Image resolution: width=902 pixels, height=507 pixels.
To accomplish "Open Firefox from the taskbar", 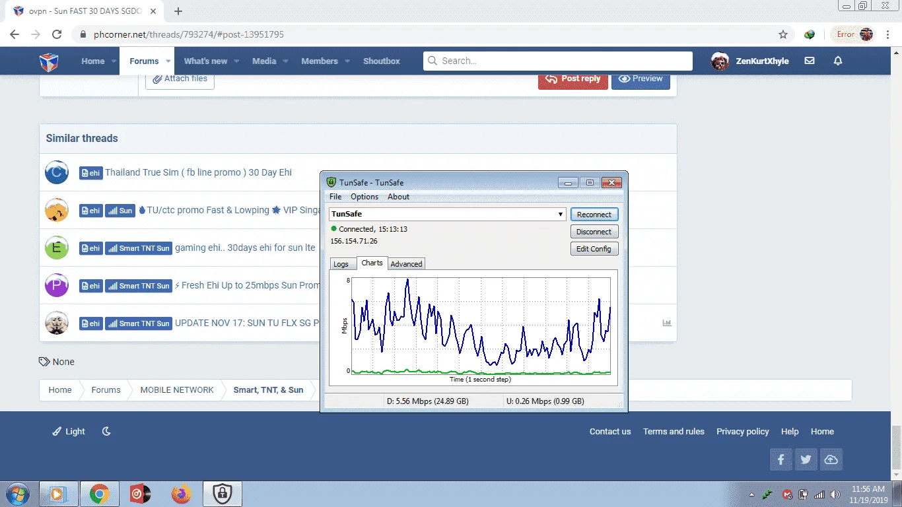I will tap(181, 494).
